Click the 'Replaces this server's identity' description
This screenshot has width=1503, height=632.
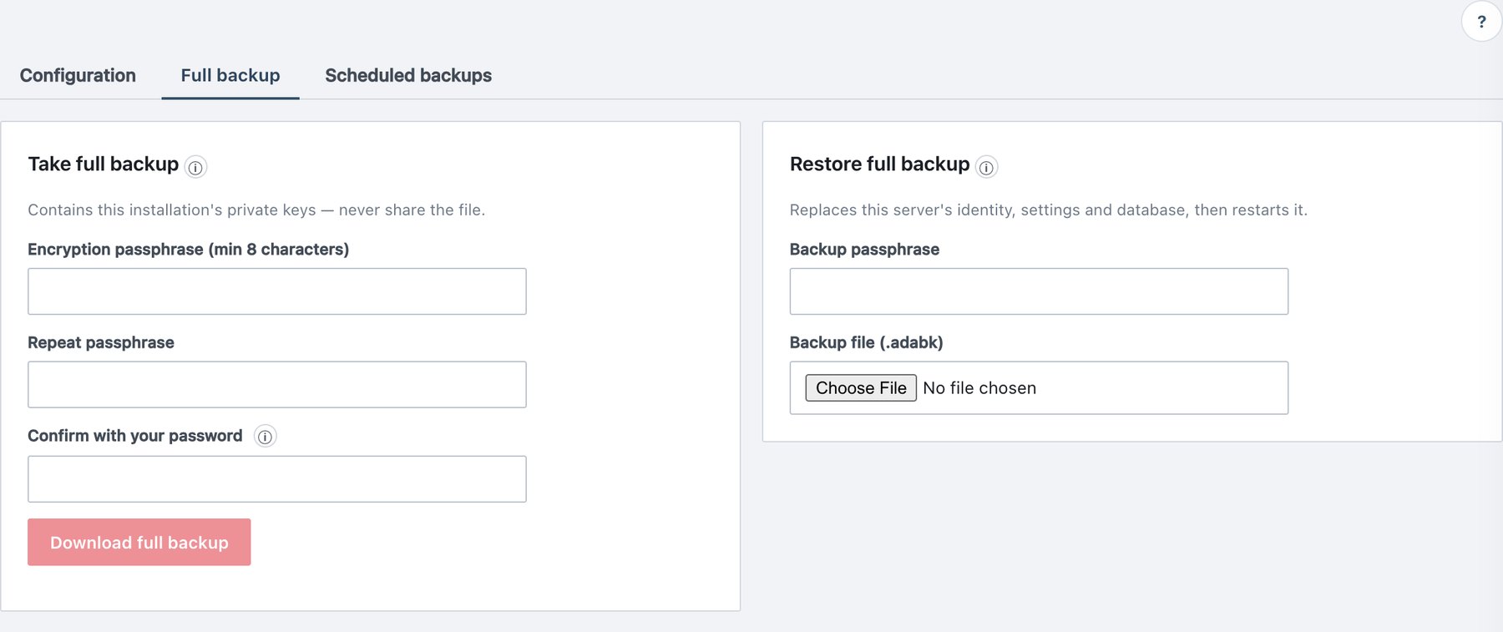[x=1049, y=210]
